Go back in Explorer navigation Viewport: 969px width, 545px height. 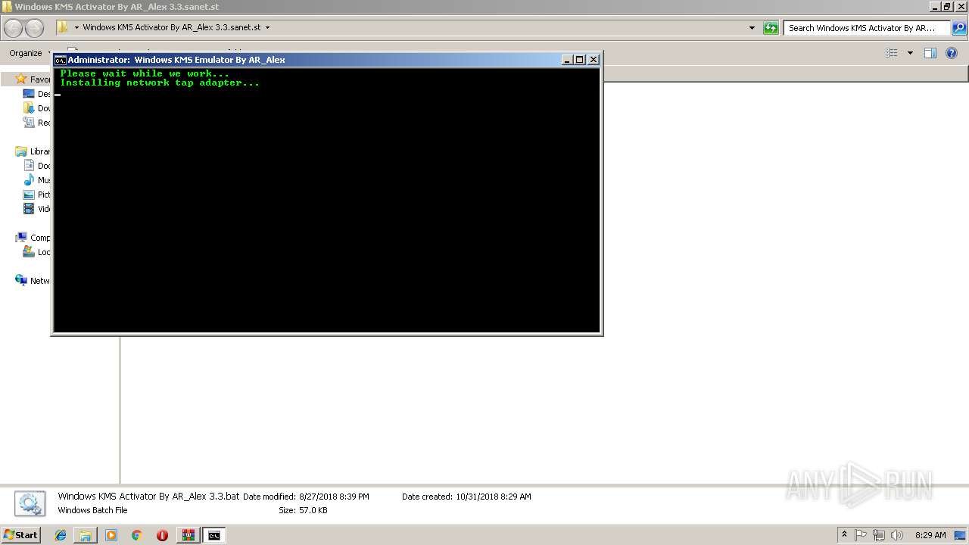click(x=13, y=28)
